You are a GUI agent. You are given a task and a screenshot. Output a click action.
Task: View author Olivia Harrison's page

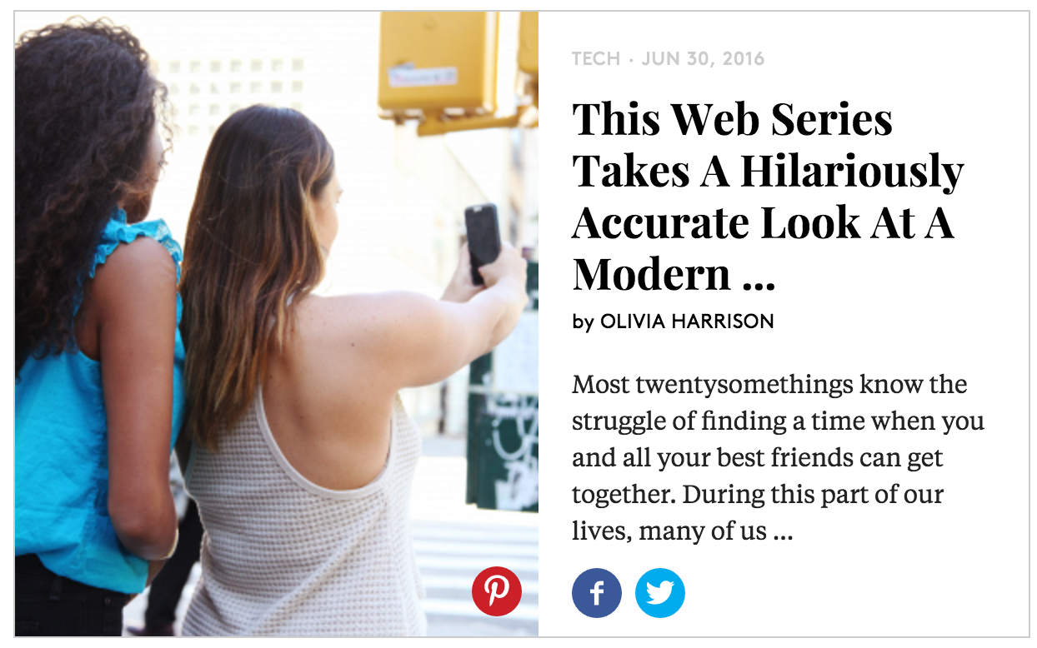[687, 322]
